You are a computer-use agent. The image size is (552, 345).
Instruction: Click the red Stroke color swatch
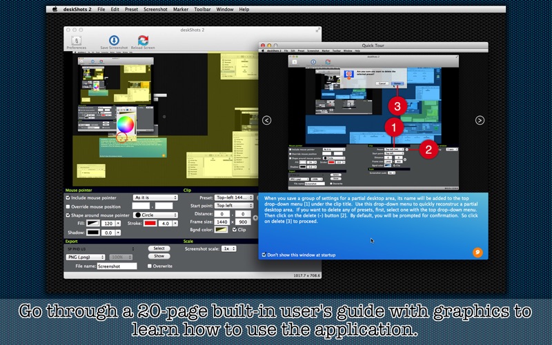tap(150, 224)
